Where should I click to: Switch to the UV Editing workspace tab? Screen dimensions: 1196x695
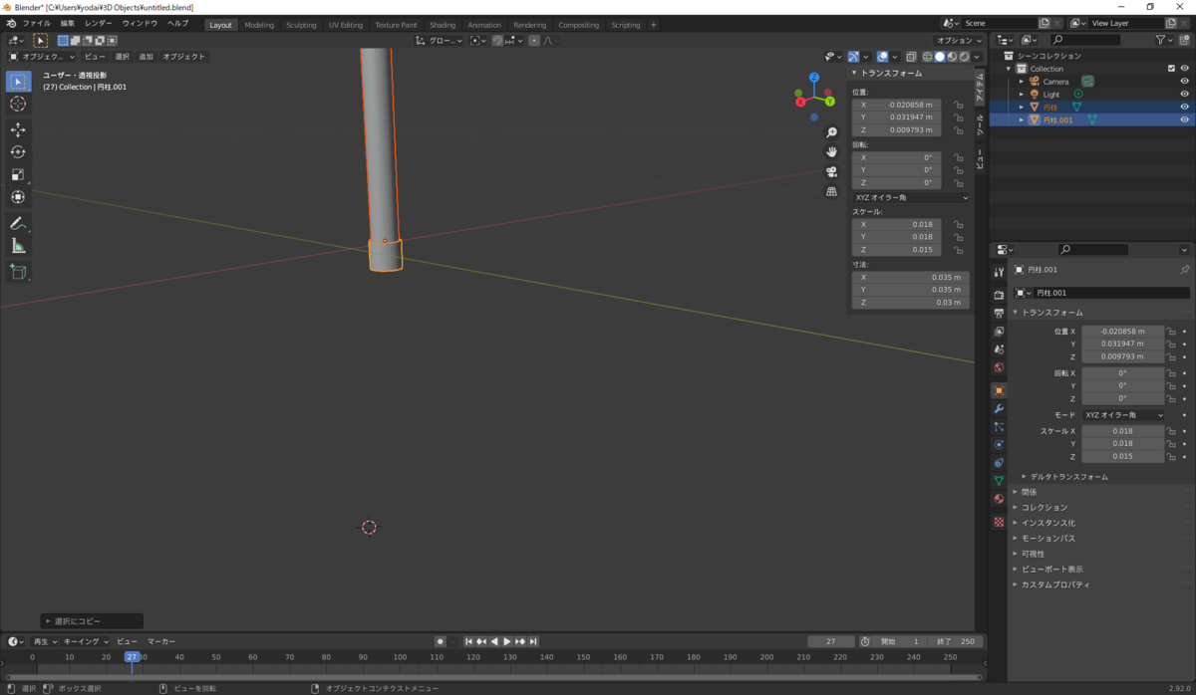point(345,25)
